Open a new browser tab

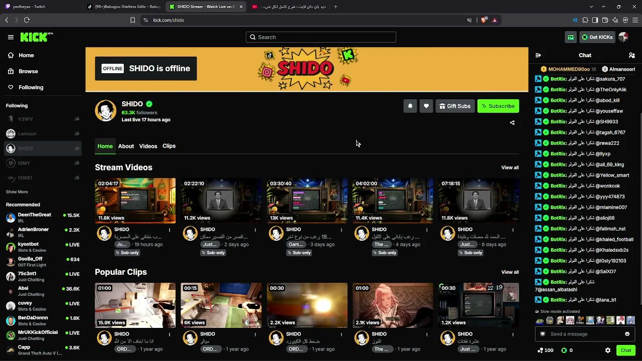coord(336,7)
